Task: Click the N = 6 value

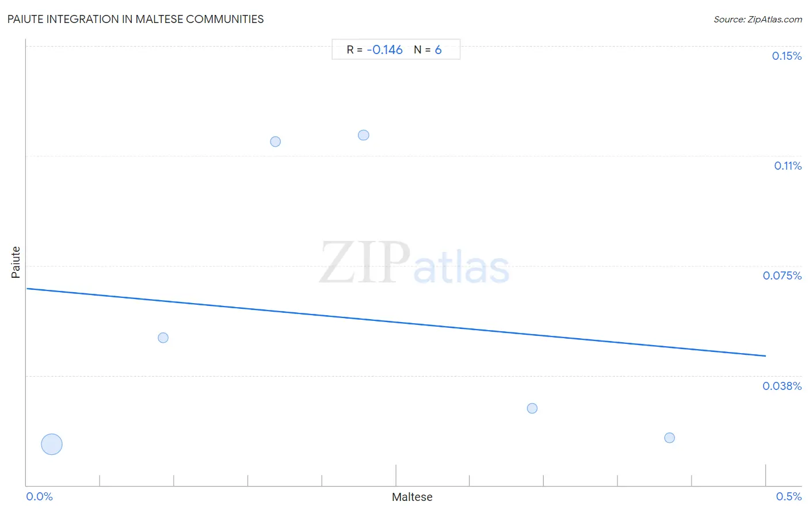Action: [x=428, y=49]
